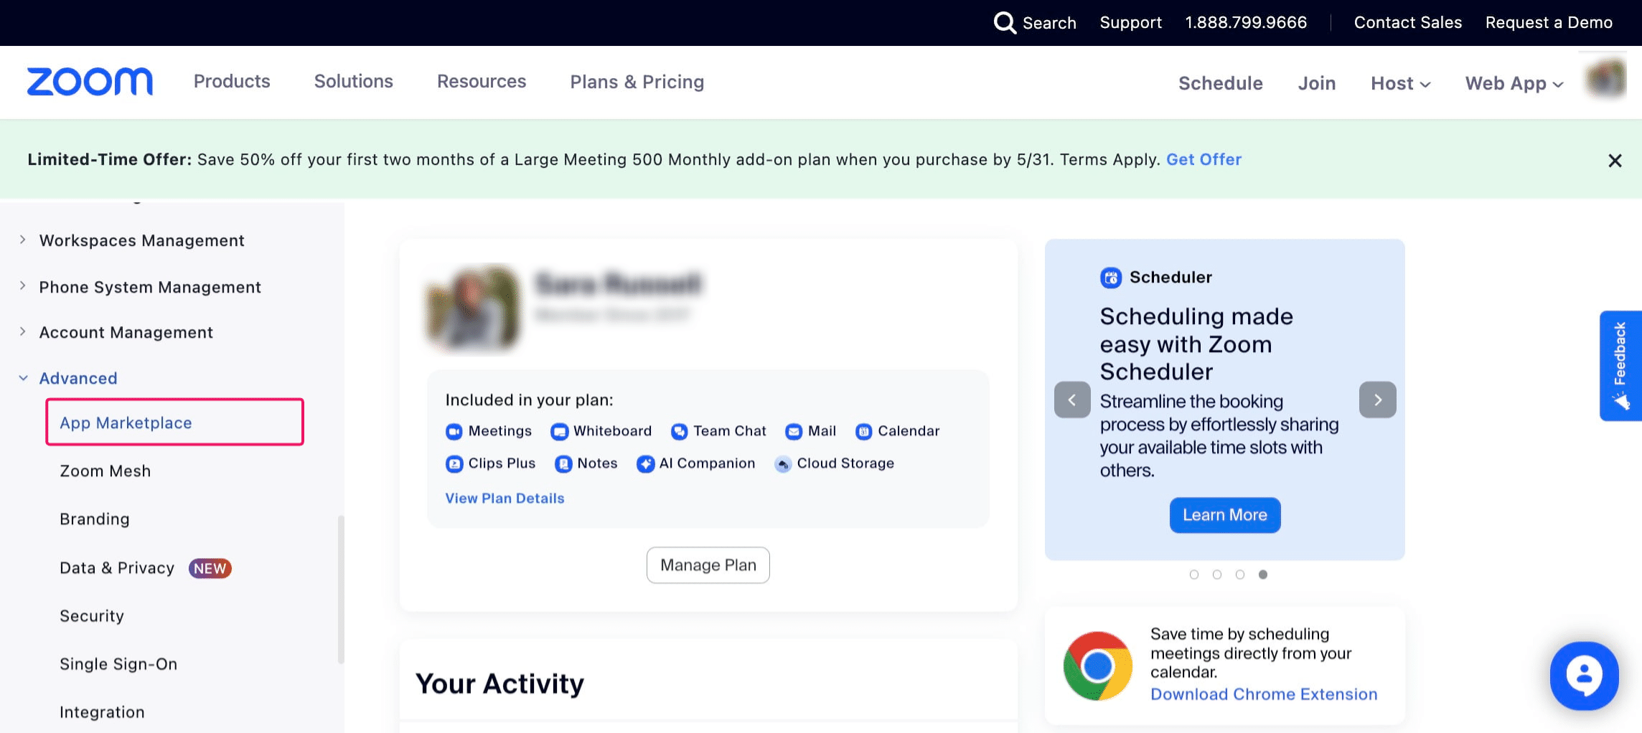Click the Search magnifier icon
Image resolution: width=1642 pixels, height=733 pixels.
[1005, 22]
